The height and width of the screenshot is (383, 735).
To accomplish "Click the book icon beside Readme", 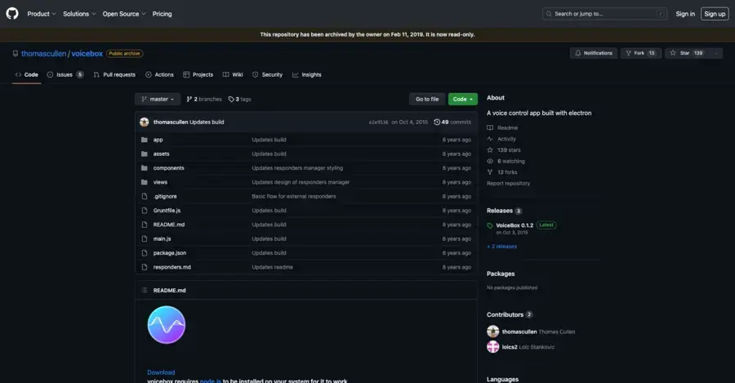I will click(490, 127).
